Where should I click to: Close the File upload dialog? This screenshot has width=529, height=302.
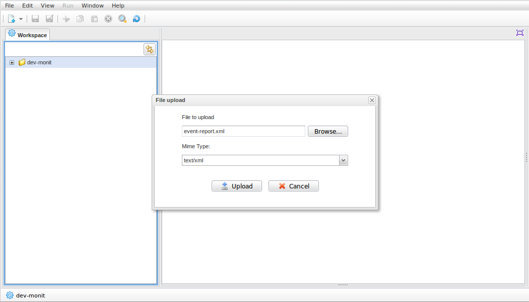[x=372, y=100]
